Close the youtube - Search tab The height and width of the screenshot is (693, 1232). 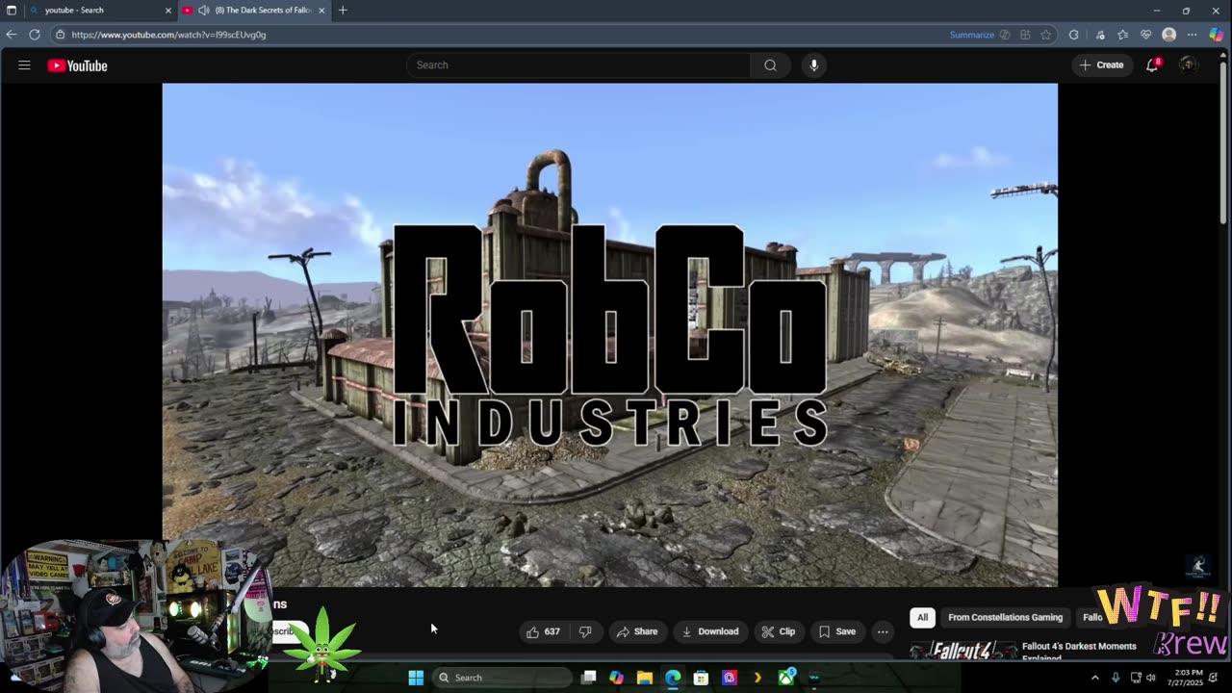point(167,11)
